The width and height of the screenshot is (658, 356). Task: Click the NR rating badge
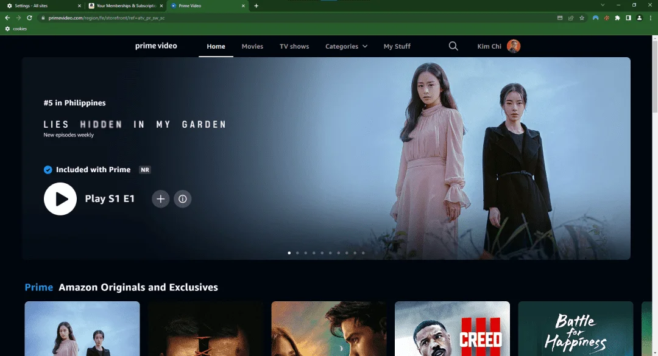click(145, 170)
